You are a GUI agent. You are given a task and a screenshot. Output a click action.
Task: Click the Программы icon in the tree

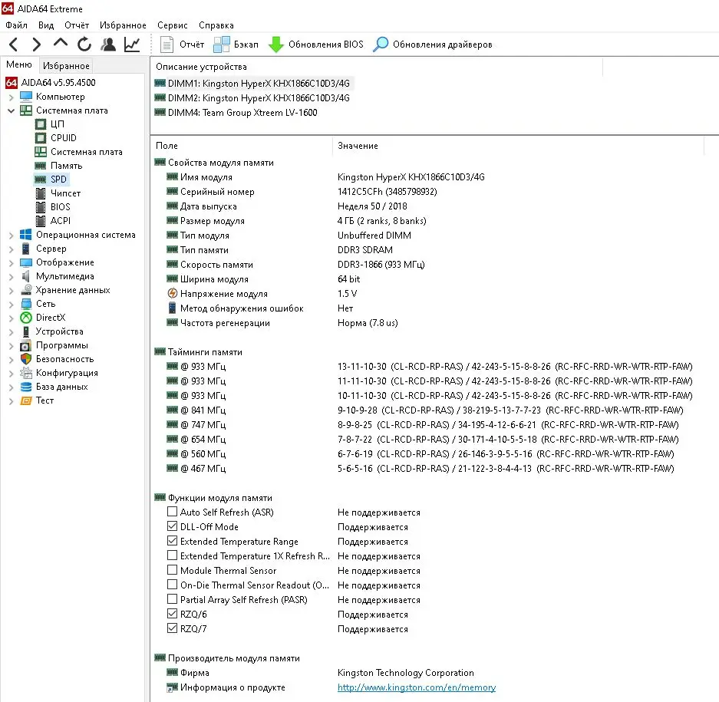(x=26, y=345)
